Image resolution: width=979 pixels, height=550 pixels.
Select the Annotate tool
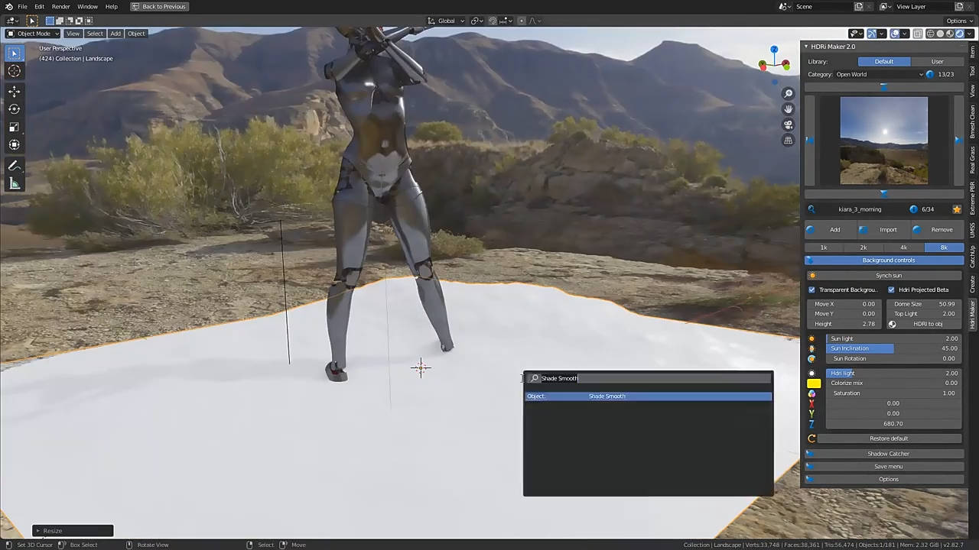pyautogui.click(x=15, y=166)
